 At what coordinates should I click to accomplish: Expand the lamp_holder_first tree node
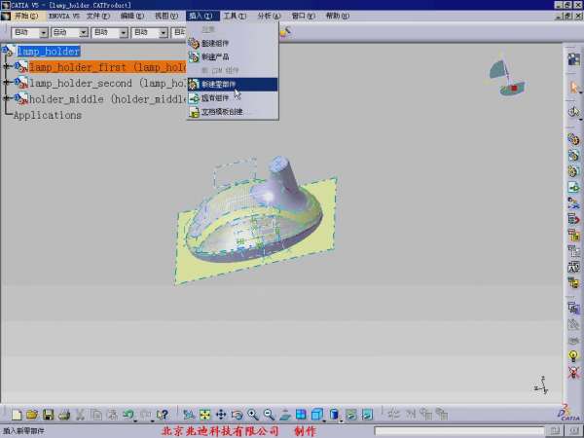[7, 66]
